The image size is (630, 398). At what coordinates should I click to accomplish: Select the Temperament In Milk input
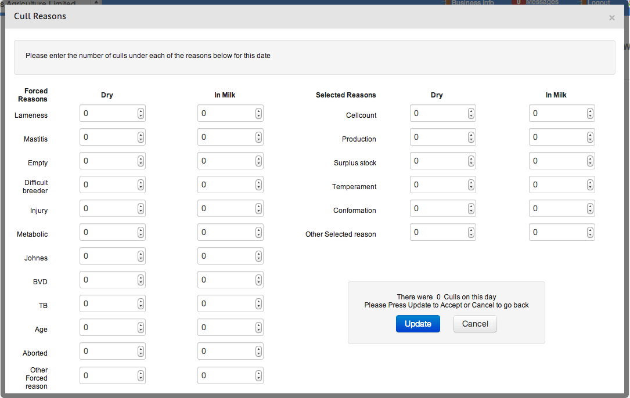557,185
